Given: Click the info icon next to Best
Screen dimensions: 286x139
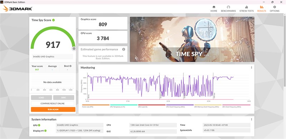Looking at the screenshot, I should coord(70,66).
